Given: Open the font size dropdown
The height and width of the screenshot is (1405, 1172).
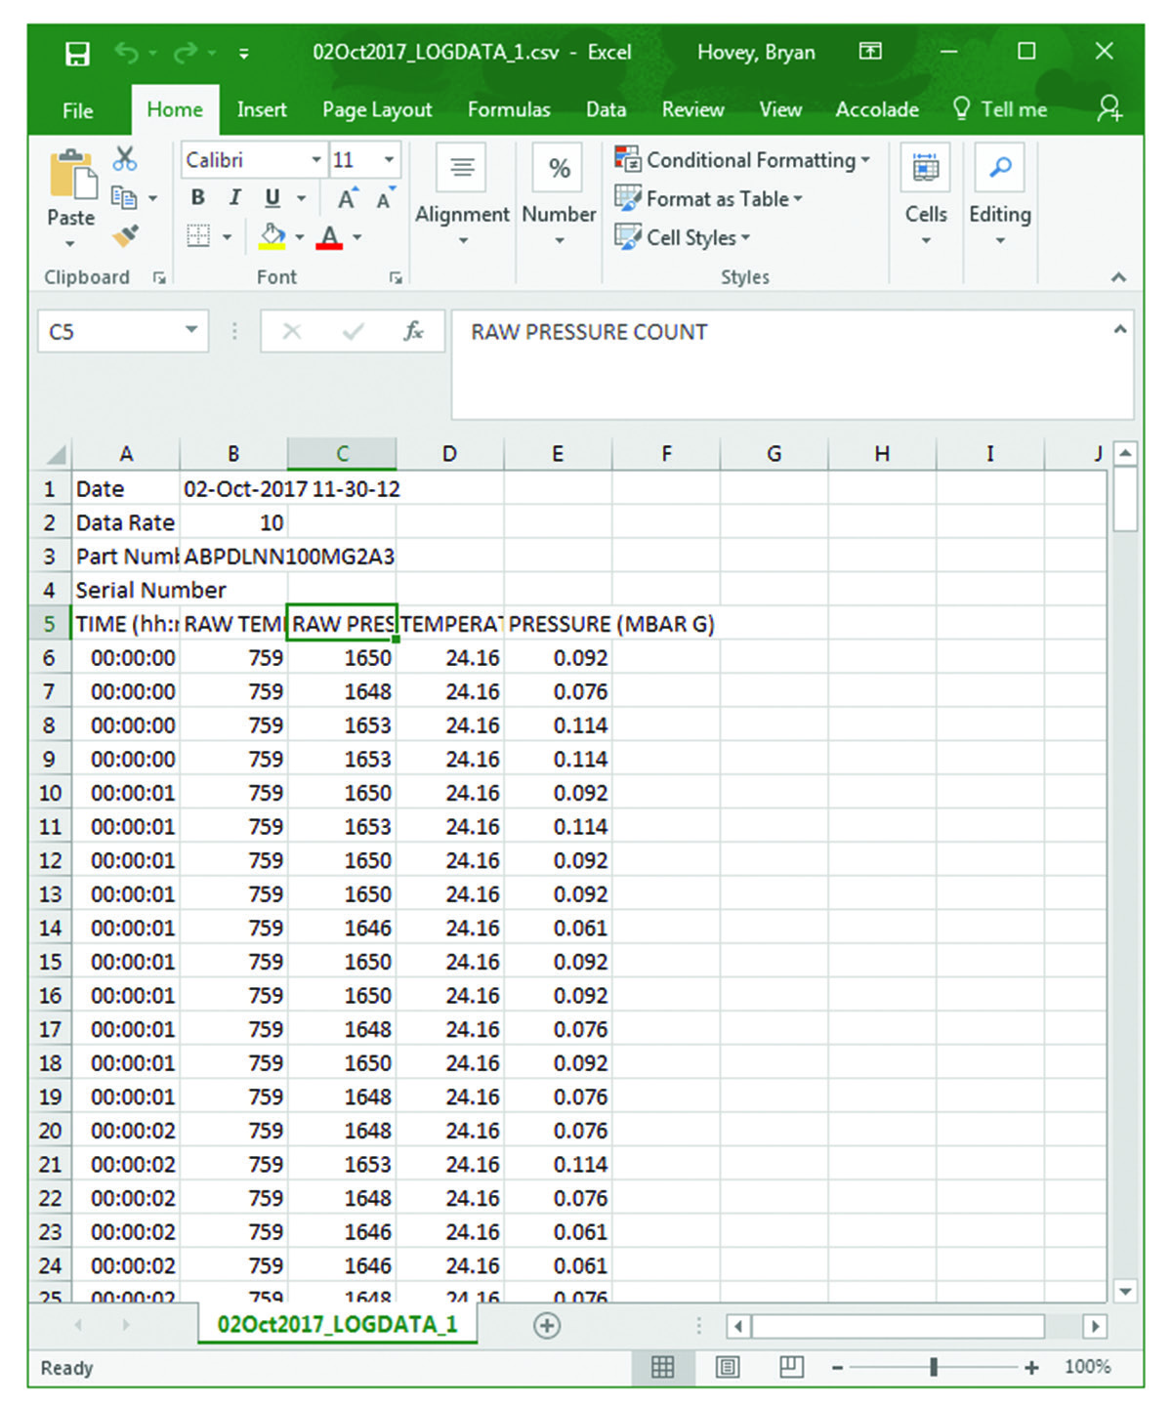Looking at the screenshot, I should tap(389, 160).
